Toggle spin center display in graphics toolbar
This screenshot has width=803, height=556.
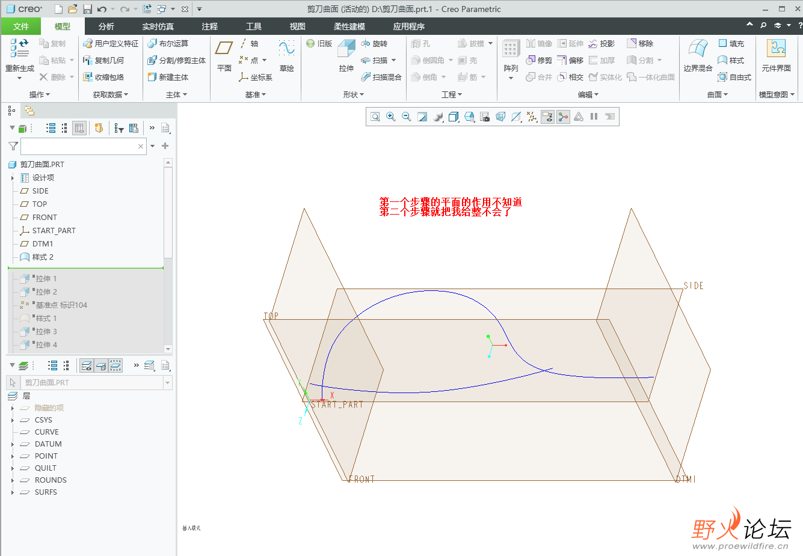(x=563, y=117)
